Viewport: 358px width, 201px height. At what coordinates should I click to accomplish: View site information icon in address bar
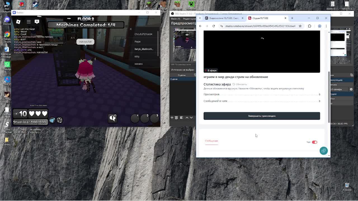click(222, 26)
